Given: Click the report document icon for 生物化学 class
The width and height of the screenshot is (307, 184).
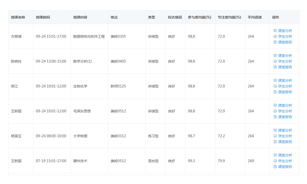Looking at the screenshot, I should (x=275, y=92).
